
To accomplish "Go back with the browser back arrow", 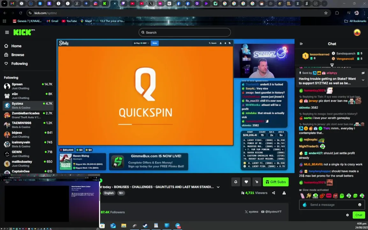I will coord(5,13).
